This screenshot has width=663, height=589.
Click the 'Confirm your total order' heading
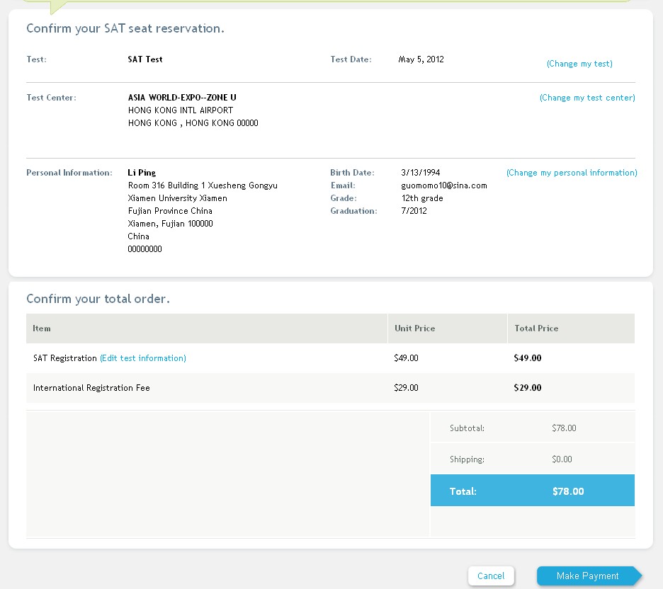(98, 299)
